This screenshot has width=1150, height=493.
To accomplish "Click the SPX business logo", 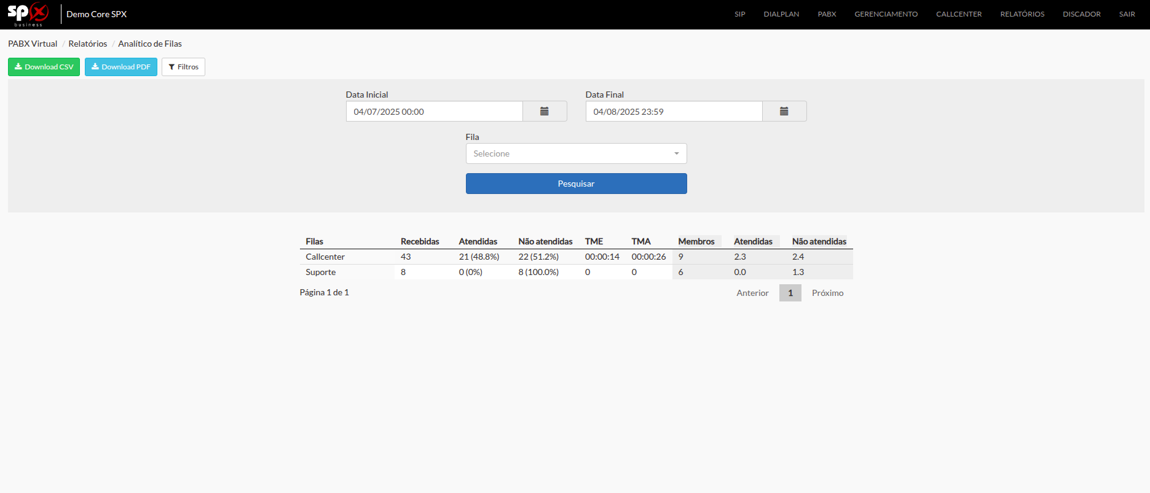I will (28, 14).
